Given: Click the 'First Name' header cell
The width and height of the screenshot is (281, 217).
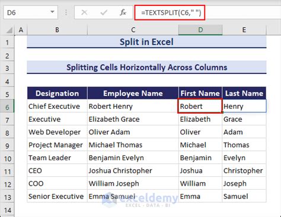Looking at the screenshot, I should (x=200, y=93).
